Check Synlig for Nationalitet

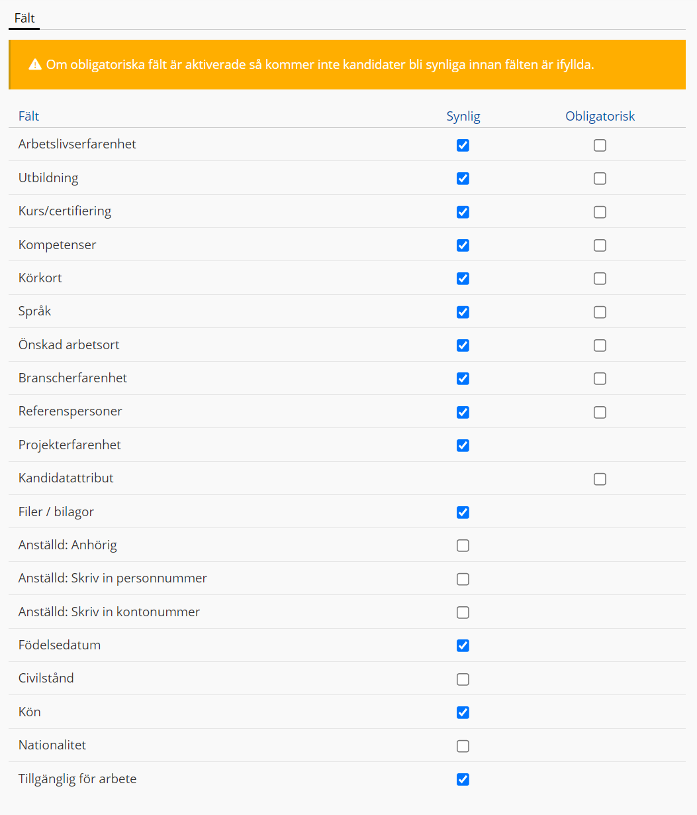[x=463, y=746]
